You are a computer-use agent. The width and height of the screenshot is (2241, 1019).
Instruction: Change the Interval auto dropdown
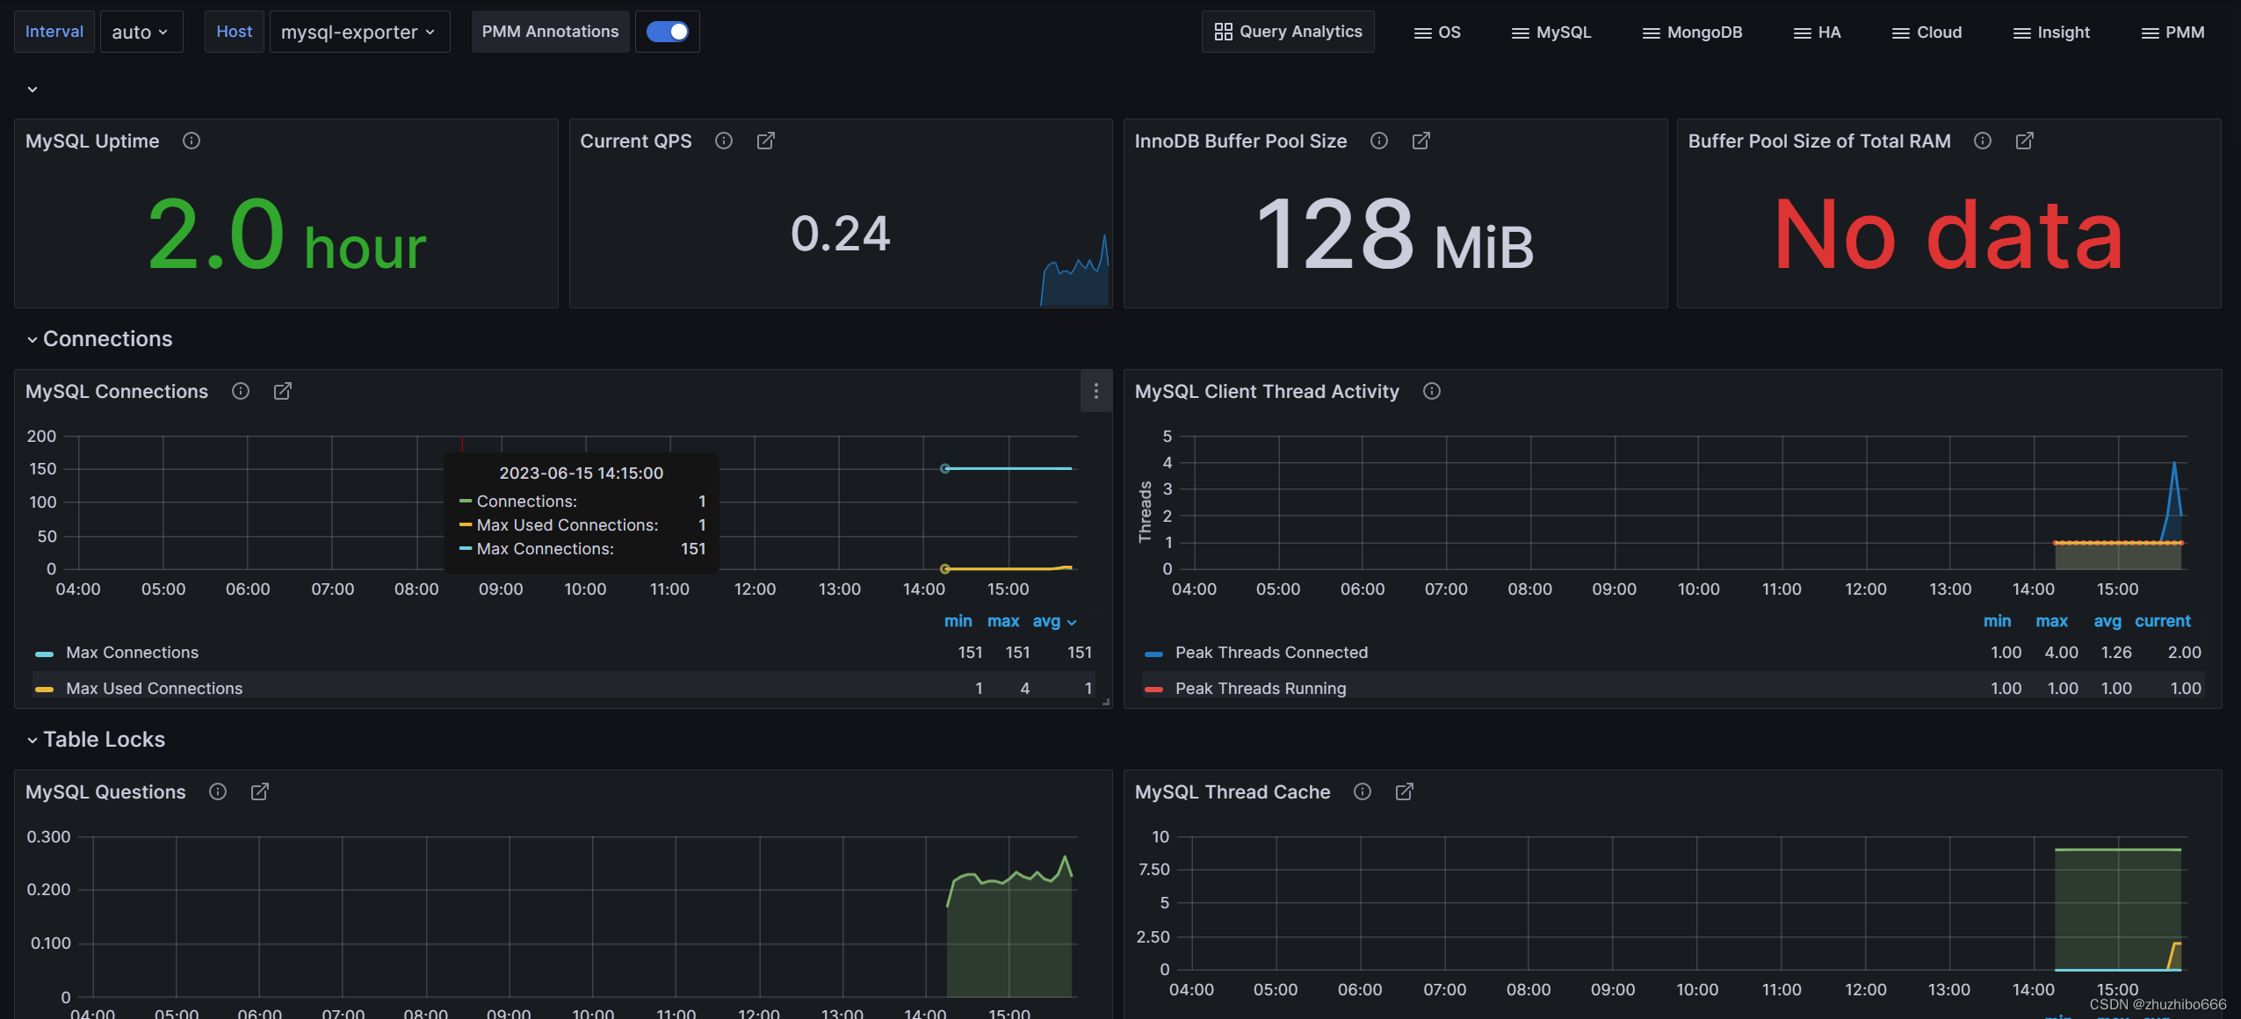click(x=140, y=30)
